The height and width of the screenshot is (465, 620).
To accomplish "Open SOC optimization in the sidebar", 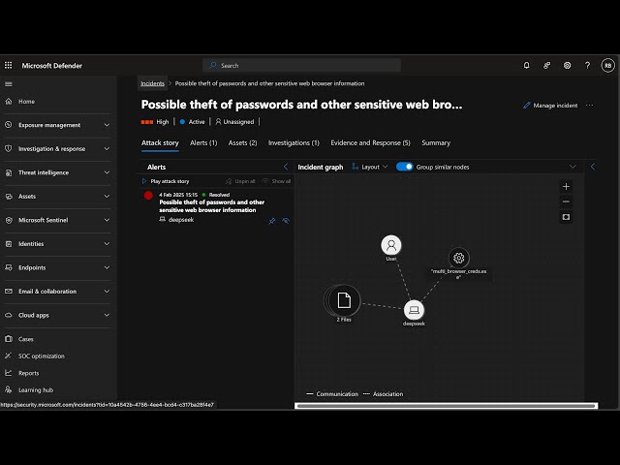I will 41,356.
